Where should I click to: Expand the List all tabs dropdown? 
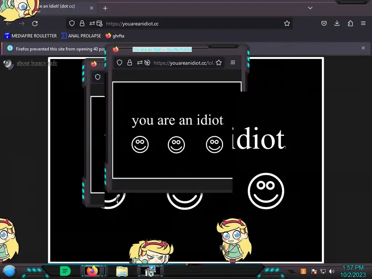point(310,8)
